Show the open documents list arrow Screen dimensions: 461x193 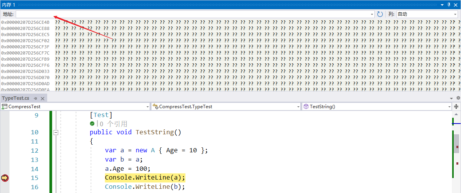[x=451, y=98]
